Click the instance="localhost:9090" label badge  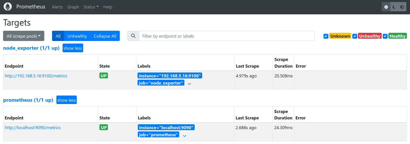coord(166,128)
